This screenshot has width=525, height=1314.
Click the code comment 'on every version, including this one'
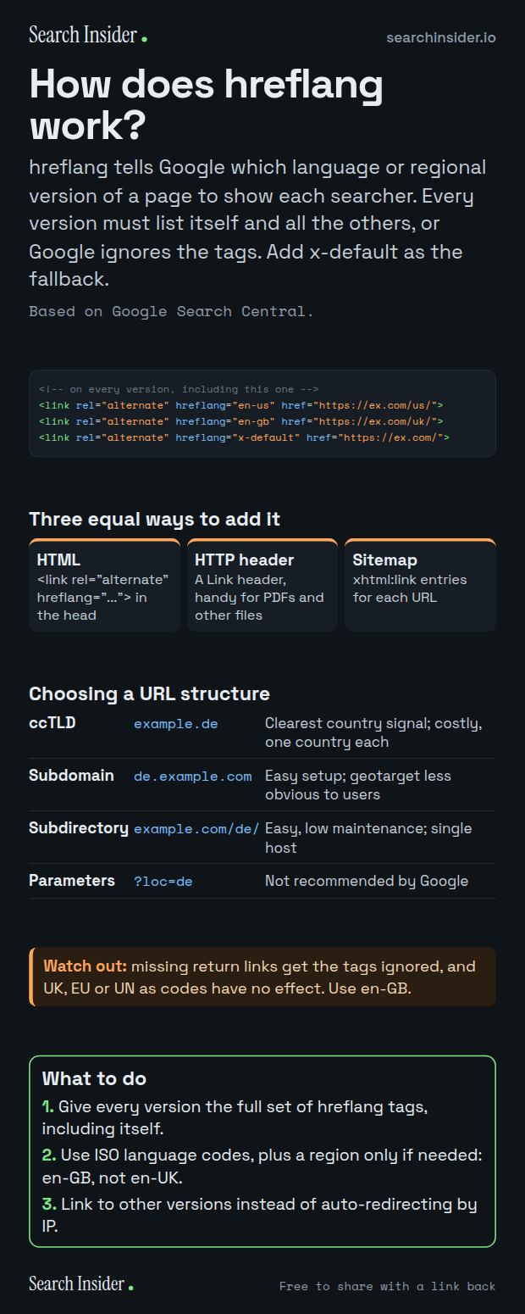pyautogui.click(x=179, y=390)
